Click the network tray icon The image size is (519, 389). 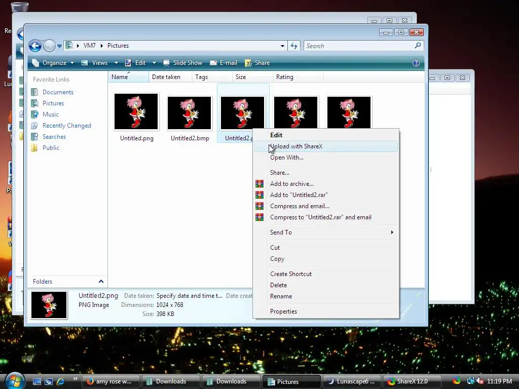pos(470,381)
